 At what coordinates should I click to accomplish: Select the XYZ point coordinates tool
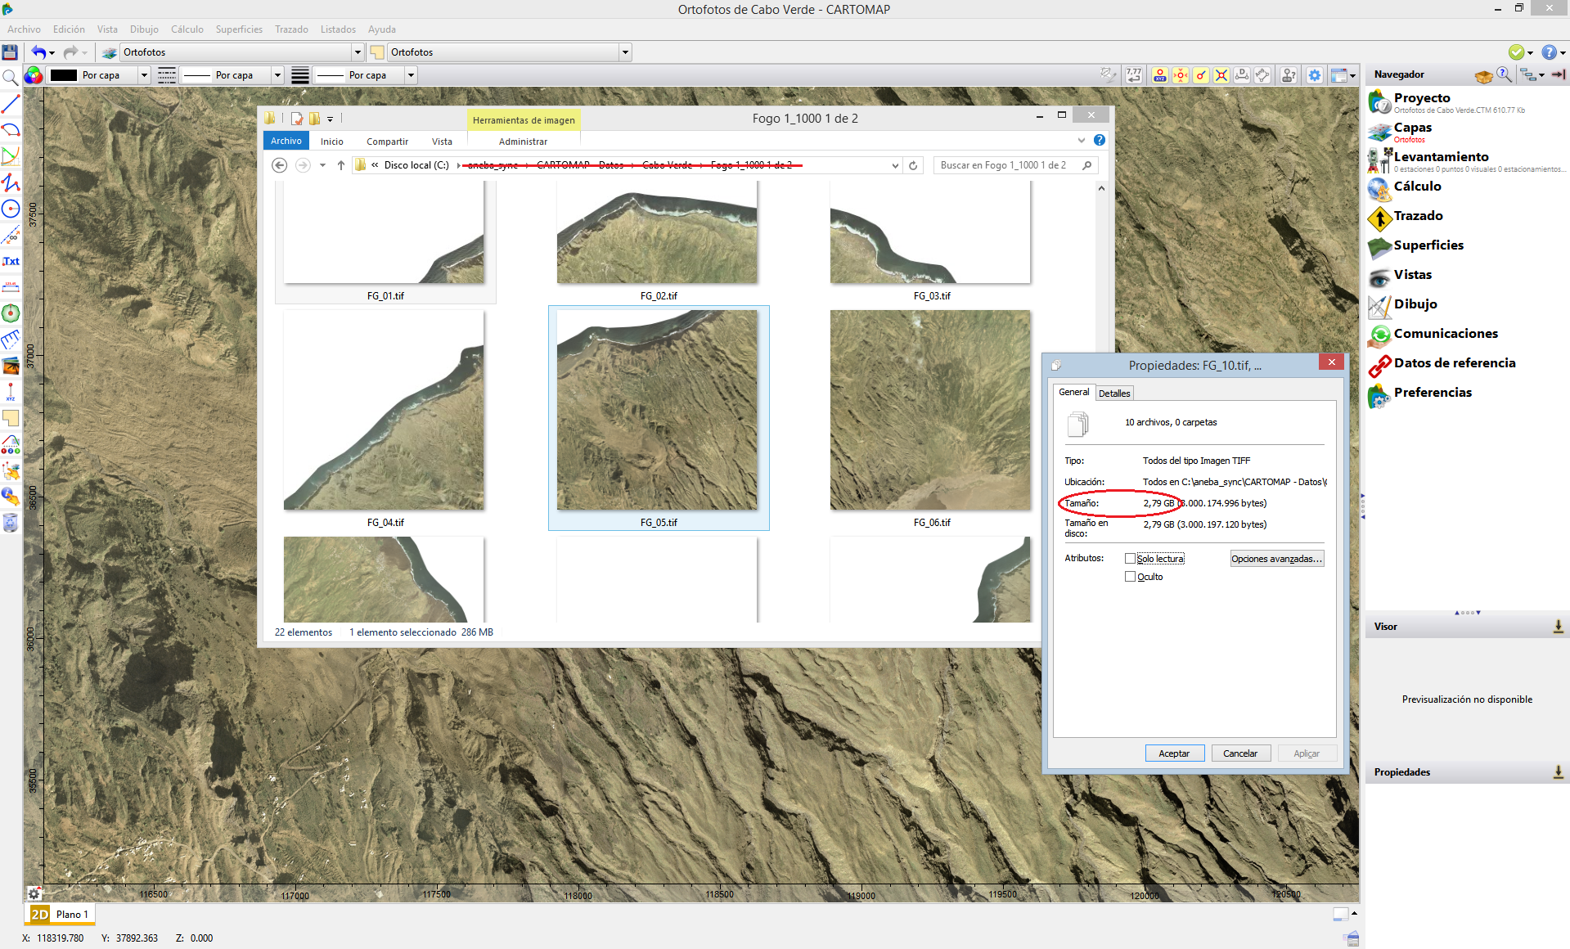[x=11, y=392]
